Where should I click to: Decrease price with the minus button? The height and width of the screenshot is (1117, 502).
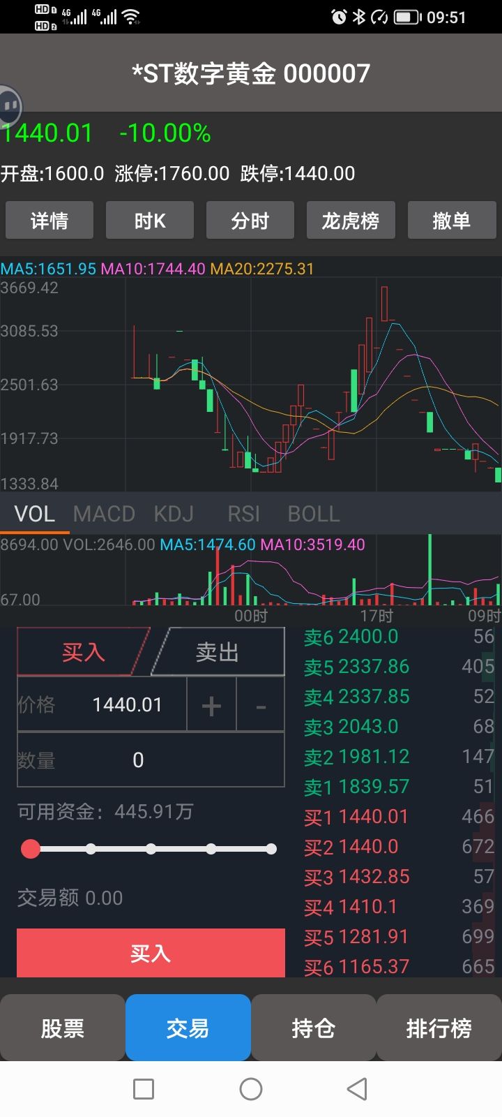point(261,705)
